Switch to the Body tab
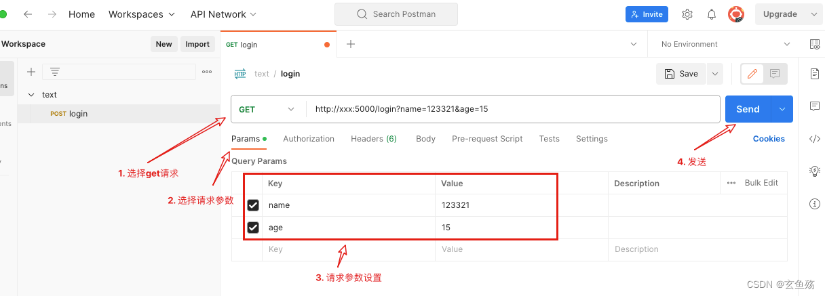This screenshot has height=296, width=825. click(x=425, y=139)
